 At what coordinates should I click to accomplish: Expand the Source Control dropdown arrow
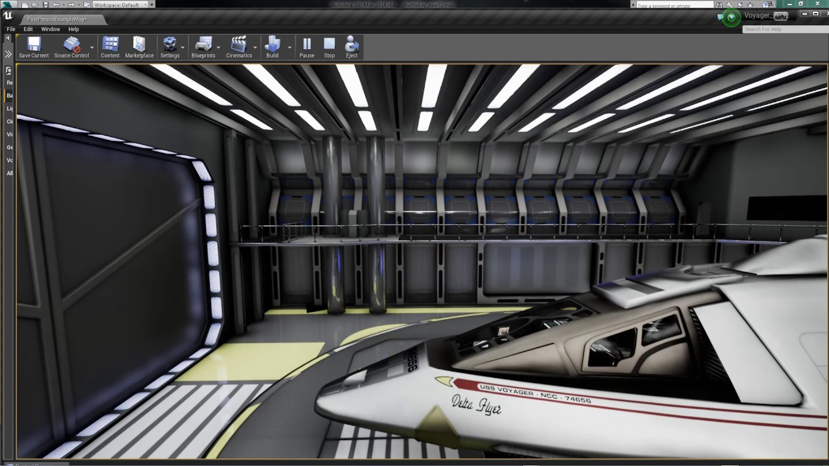92,47
